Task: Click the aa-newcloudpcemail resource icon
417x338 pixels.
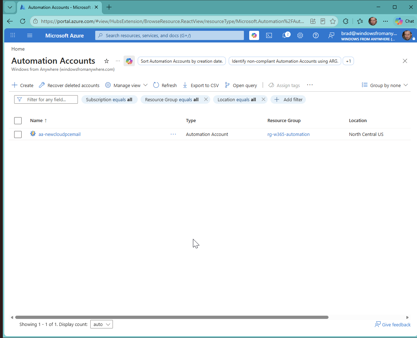Action: coord(33,133)
